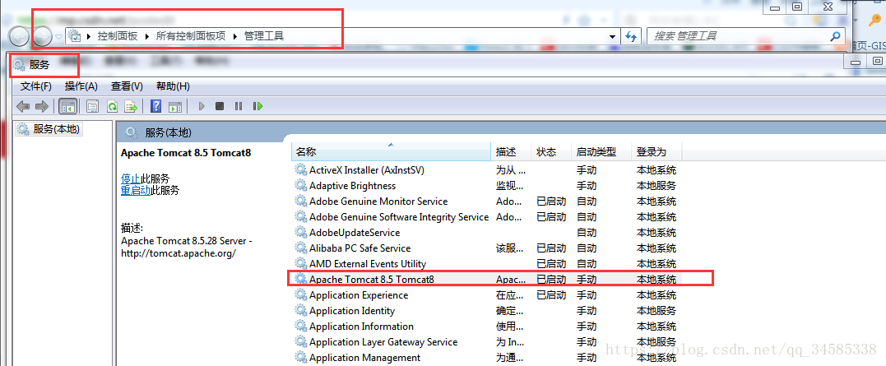Click 手动 startup type in Apache Tomcat row
Viewport: 886px width, 366px height.
[x=587, y=279]
